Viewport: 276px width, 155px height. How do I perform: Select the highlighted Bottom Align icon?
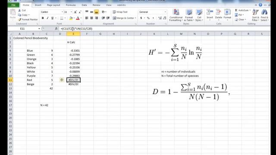pos(96,12)
